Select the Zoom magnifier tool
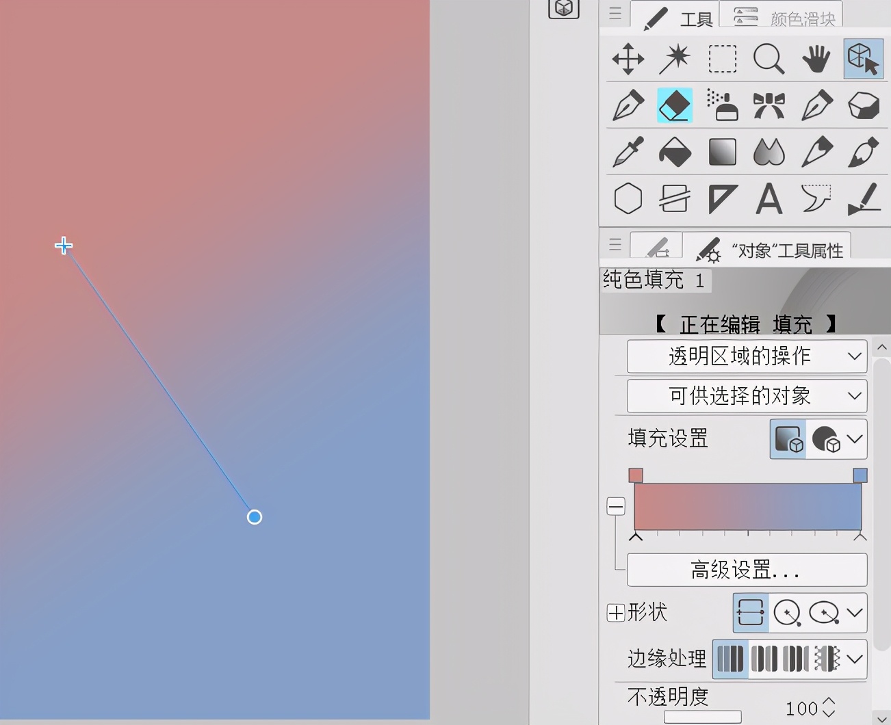 coord(769,59)
